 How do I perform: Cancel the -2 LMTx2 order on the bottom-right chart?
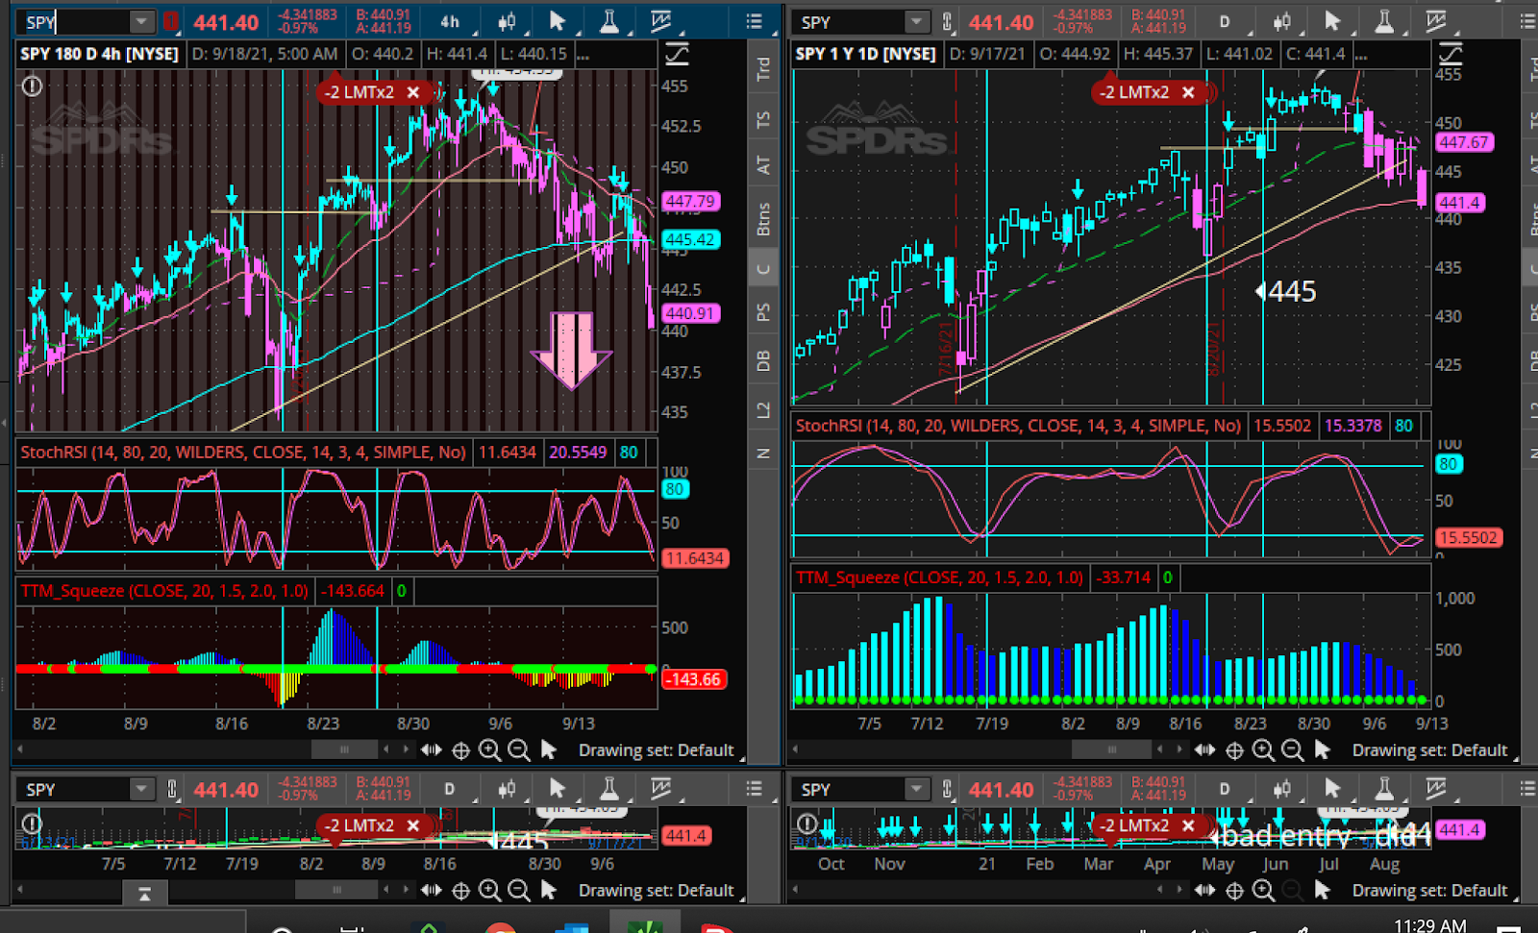pos(1189,825)
